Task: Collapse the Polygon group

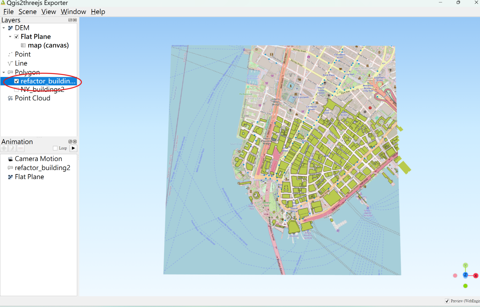Action: (4, 72)
